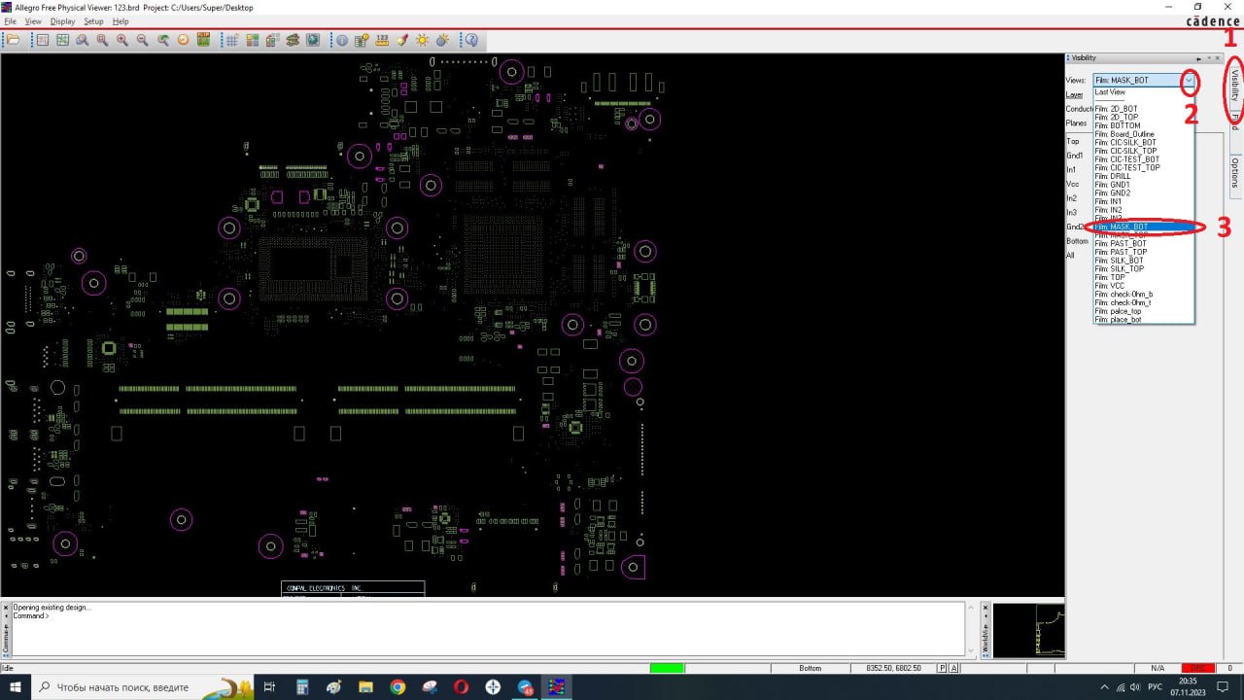Click the Open file folder icon

pos(13,40)
